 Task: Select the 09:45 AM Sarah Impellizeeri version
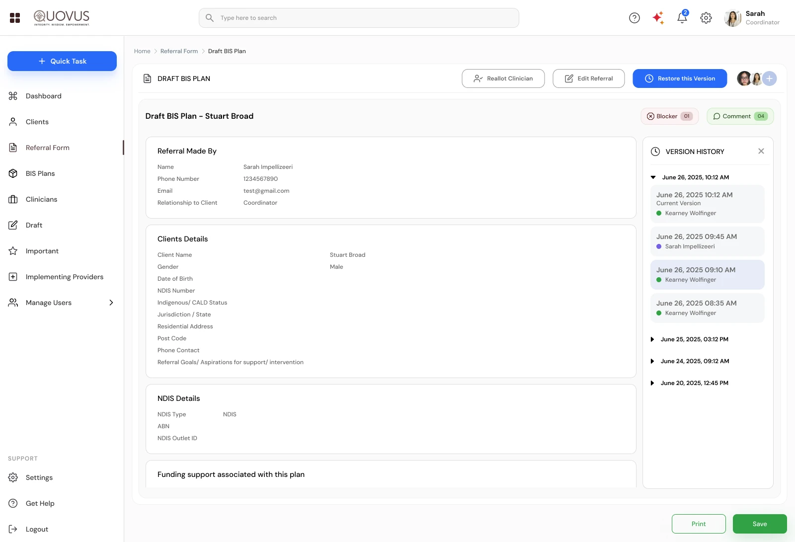click(707, 241)
